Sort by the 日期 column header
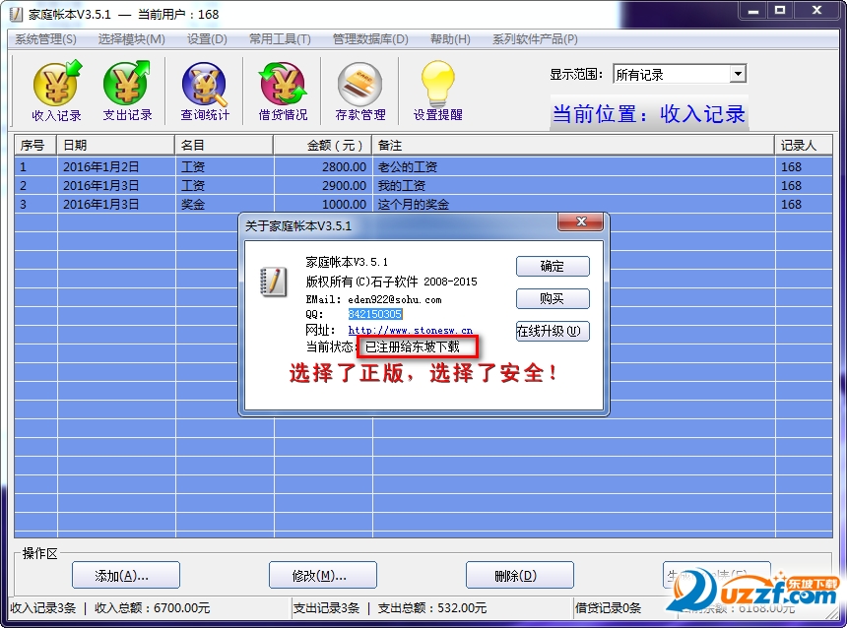Viewport: 847px width, 628px height. pos(115,146)
